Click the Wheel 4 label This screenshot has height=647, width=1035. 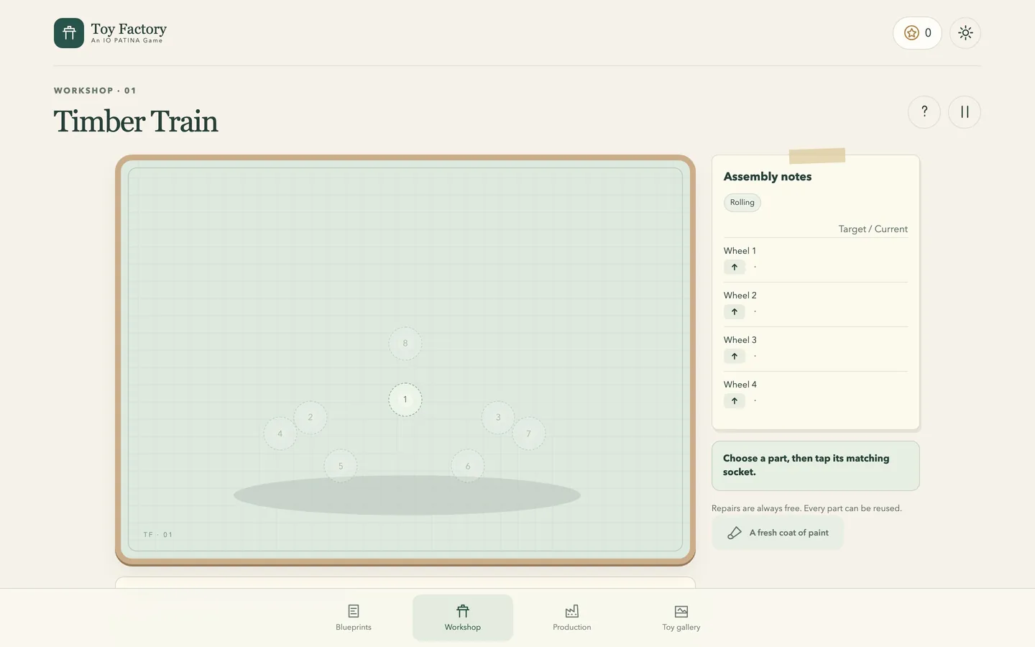(740, 385)
